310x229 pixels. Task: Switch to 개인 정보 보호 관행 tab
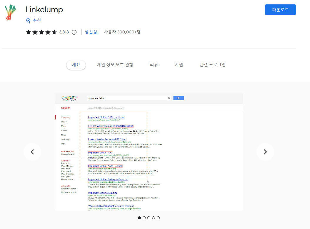(x=115, y=65)
